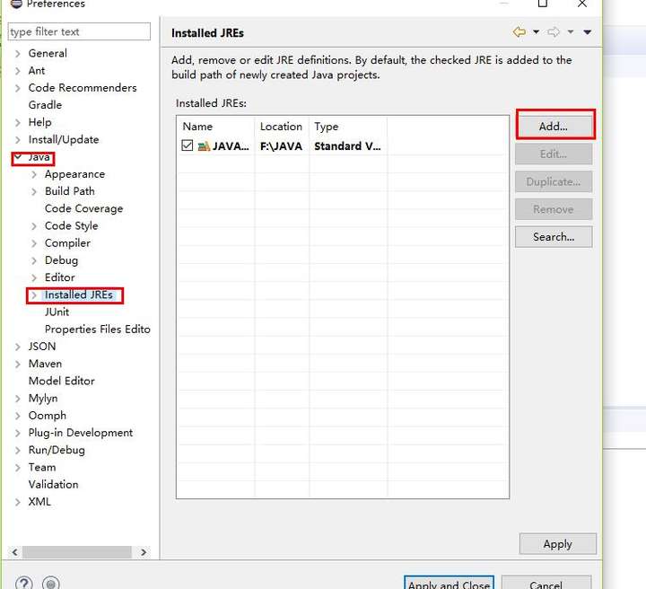Expand the Team tree node
Image resolution: width=646 pixels, height=589 pixels.
pos(18,468)
